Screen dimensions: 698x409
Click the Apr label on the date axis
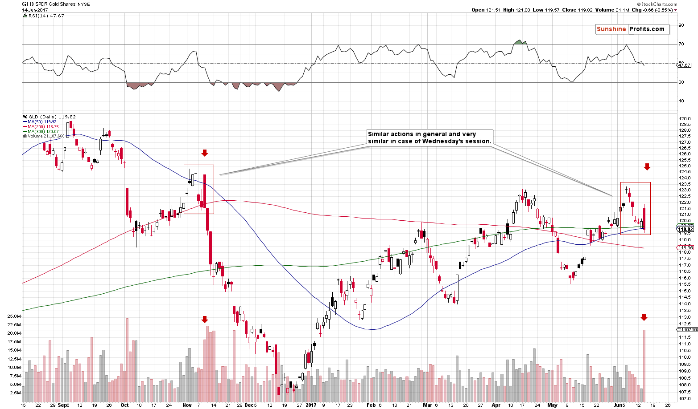tap(496, 405)
